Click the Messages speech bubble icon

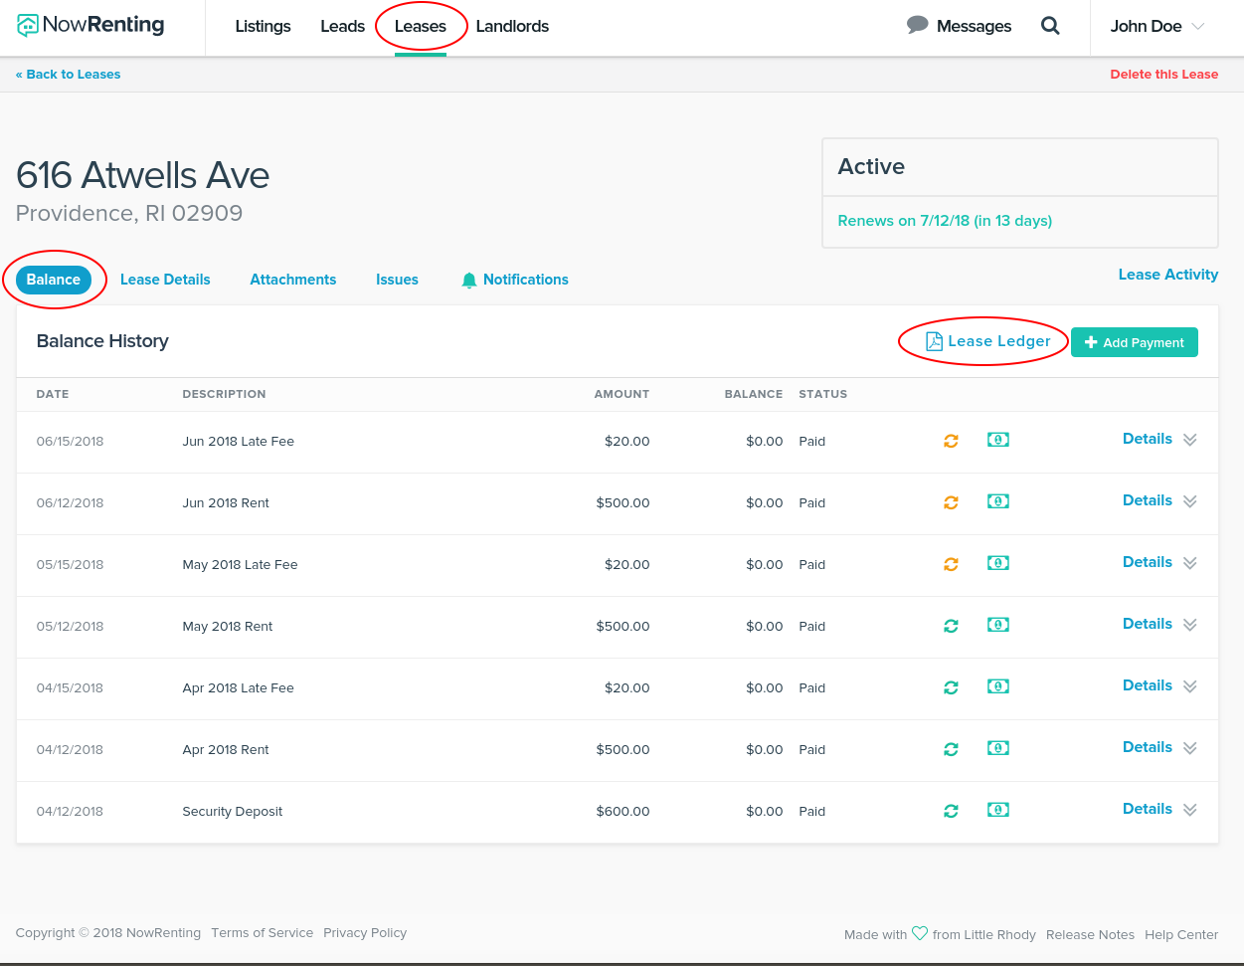click(918, 25)
